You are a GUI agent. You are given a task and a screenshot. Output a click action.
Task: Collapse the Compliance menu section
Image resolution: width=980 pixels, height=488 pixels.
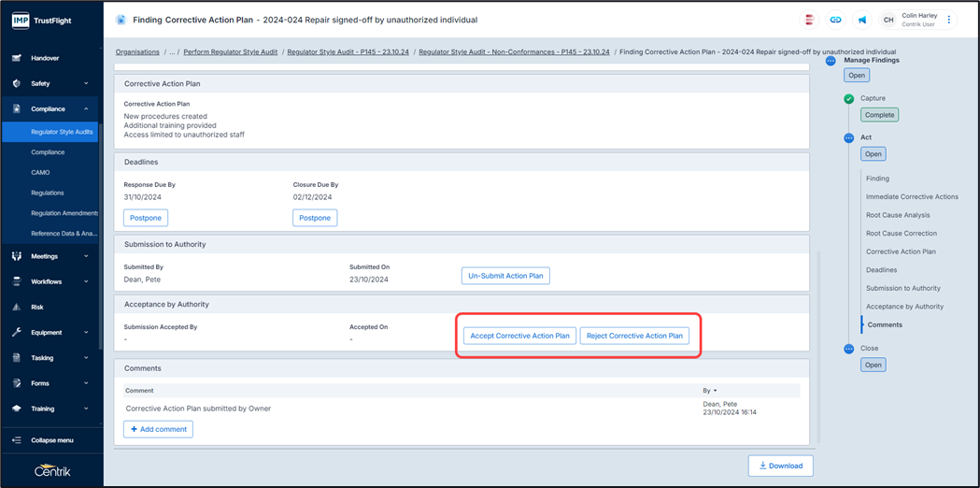86,108
